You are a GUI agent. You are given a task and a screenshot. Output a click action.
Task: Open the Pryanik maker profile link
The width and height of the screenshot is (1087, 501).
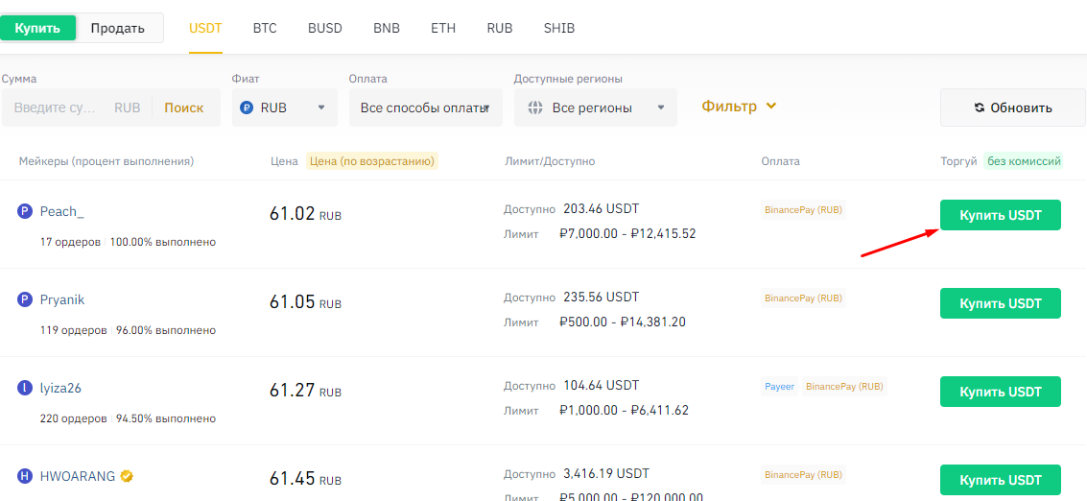pos(62,299)
